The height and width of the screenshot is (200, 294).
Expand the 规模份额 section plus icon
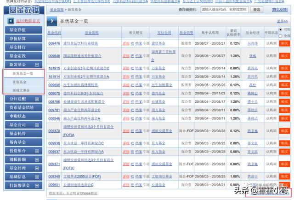click(37, 160)
